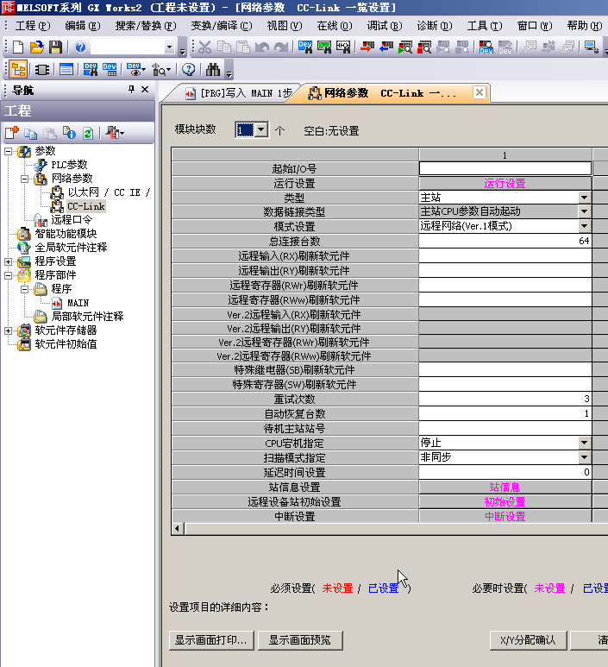Toggle the navigation window toolbar button

18,69
